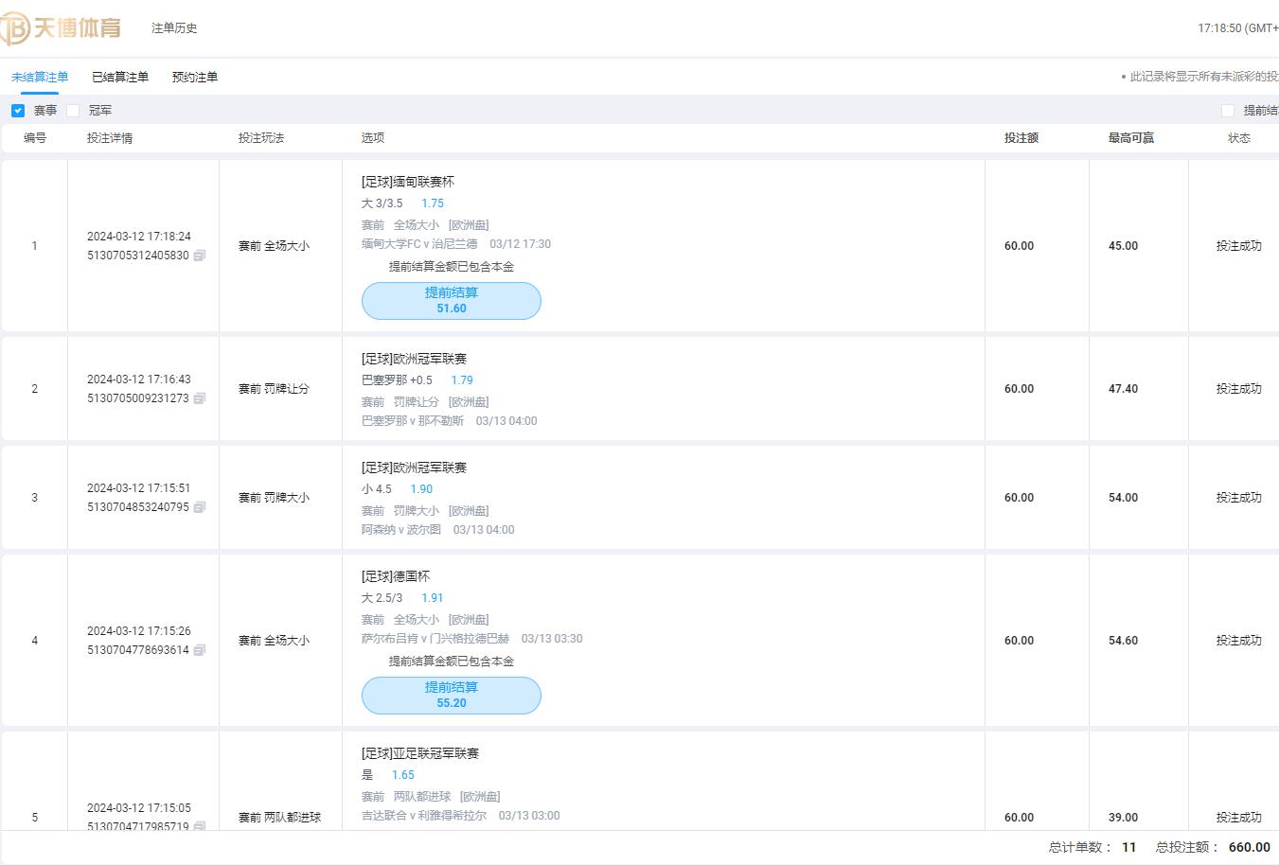Click odds 1.79 on 巴塞罗那 +0.5
This screenshot has width=1279, height=865.
coord(462,380)
